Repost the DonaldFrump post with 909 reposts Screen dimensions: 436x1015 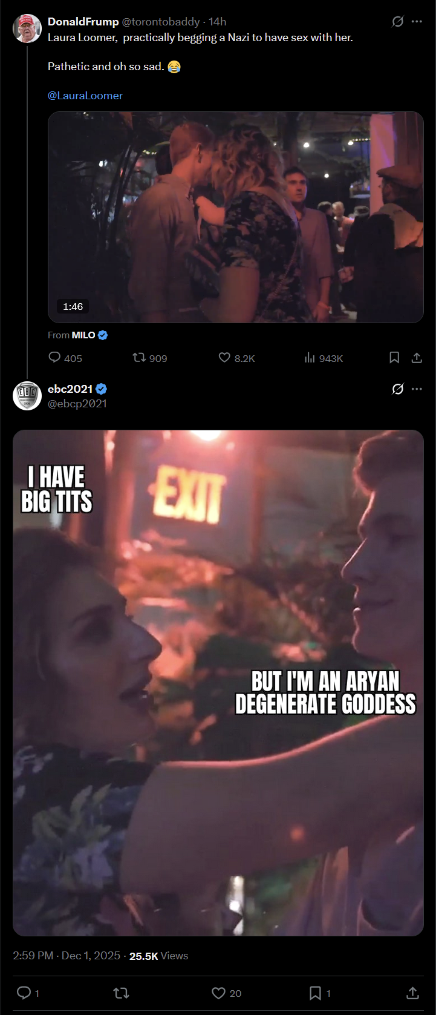click(139, 358)
